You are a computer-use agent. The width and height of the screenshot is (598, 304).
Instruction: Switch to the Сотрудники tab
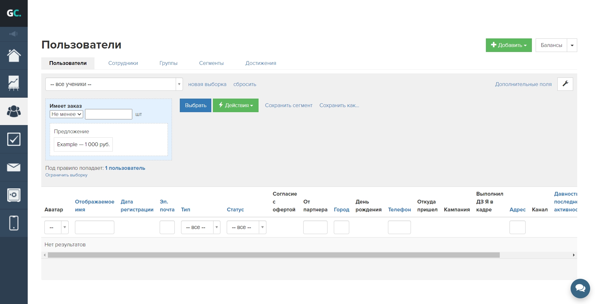click(123, 63)
